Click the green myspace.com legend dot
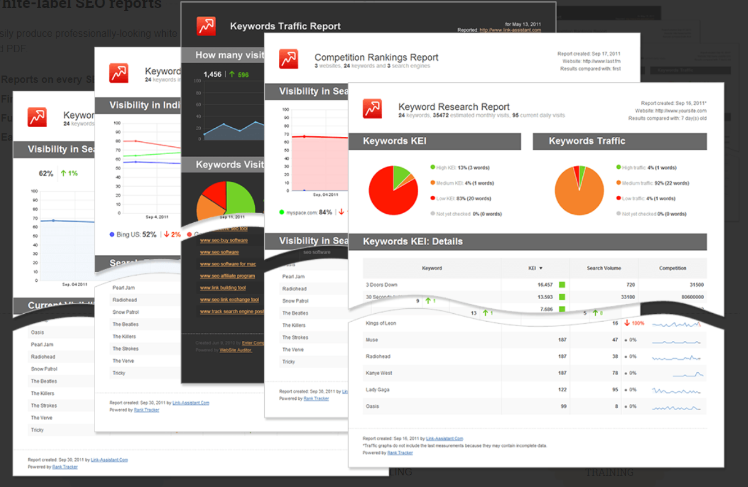The height and width of the screenshot is (487, 748). click(x=282, y=212)
